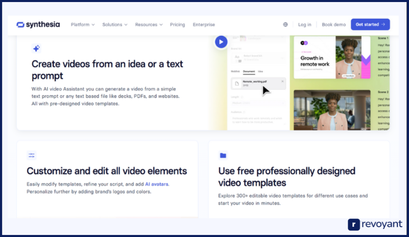Select the Idea tab in the demo
The height and width of the screenshot is (237, 409).
click(x=260, y=71)
